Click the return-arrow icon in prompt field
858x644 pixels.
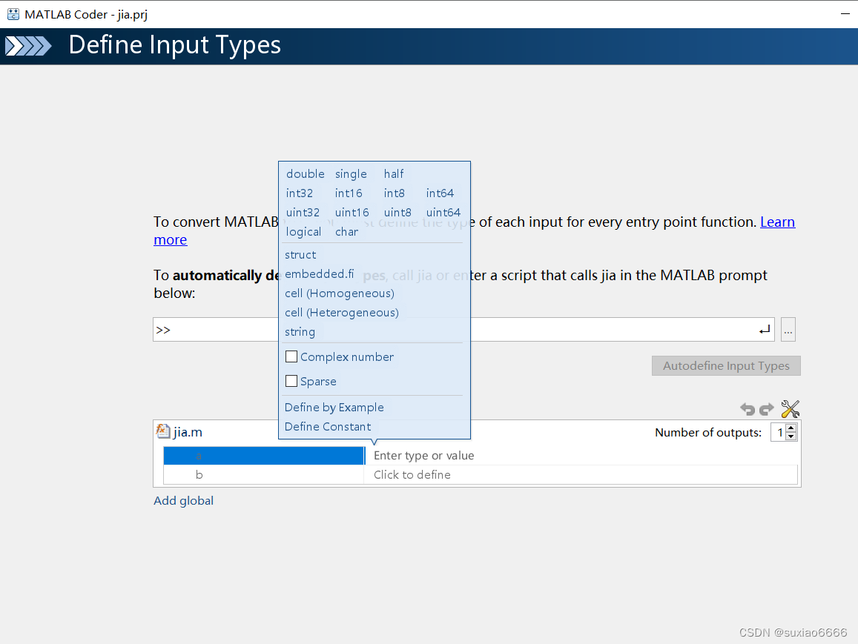coord(765,330)
